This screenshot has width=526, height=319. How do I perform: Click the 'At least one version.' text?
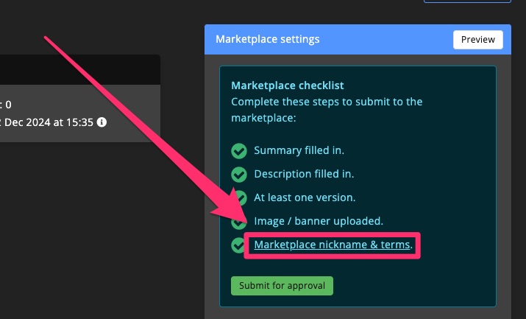305,197
